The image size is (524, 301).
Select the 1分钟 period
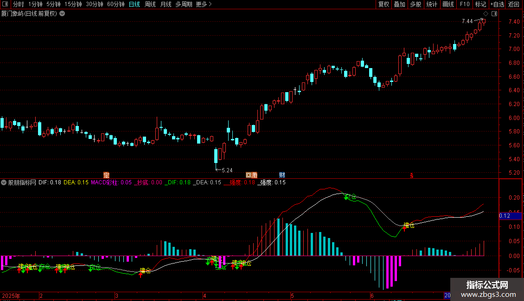(35, 4)
